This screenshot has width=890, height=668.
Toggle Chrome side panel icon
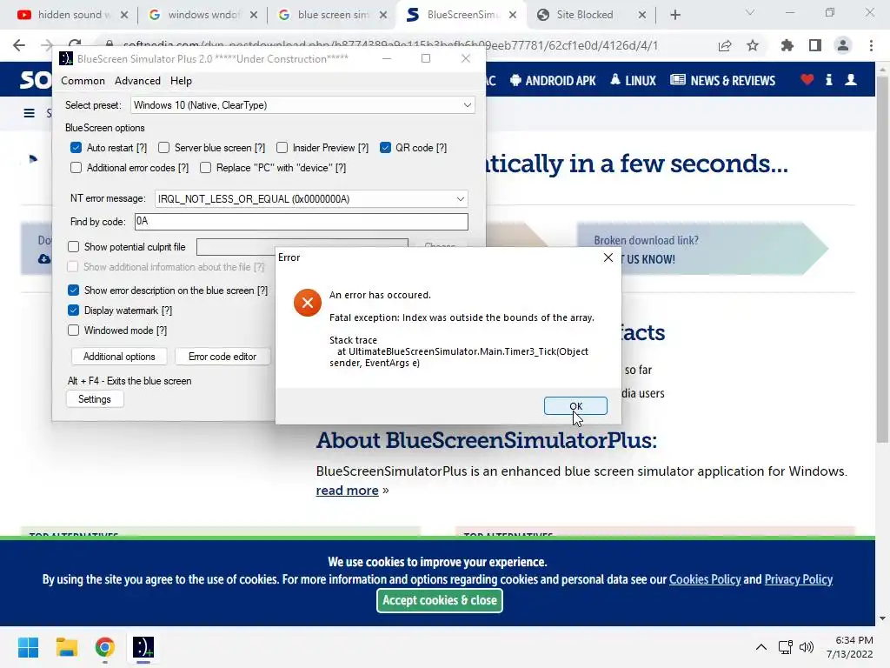815,45
